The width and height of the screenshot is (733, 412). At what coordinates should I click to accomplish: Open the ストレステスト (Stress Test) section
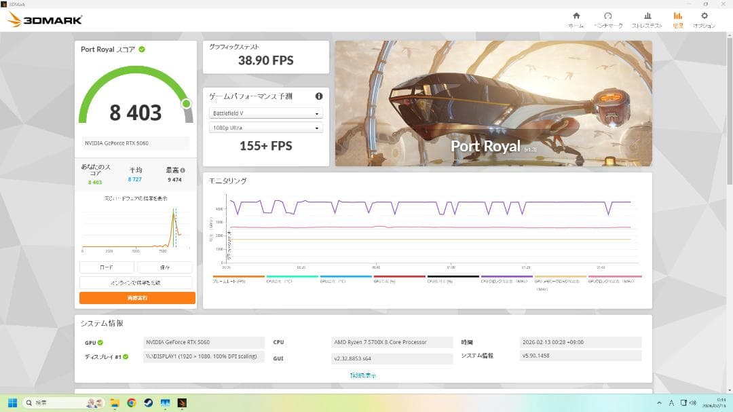[x=646, y=19]
